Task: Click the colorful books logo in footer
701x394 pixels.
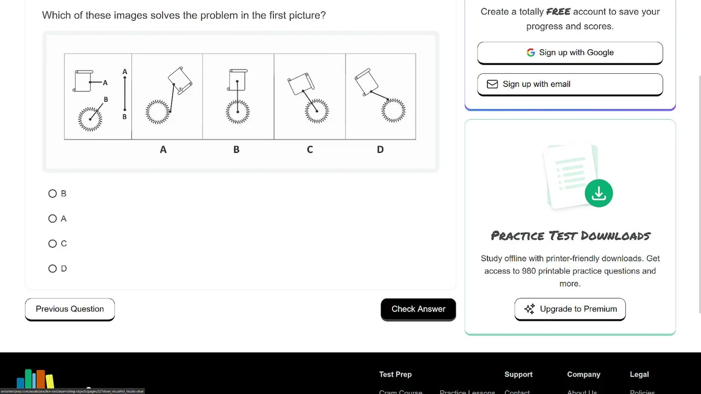Action: pyautogui.click(x=36, y=379)
